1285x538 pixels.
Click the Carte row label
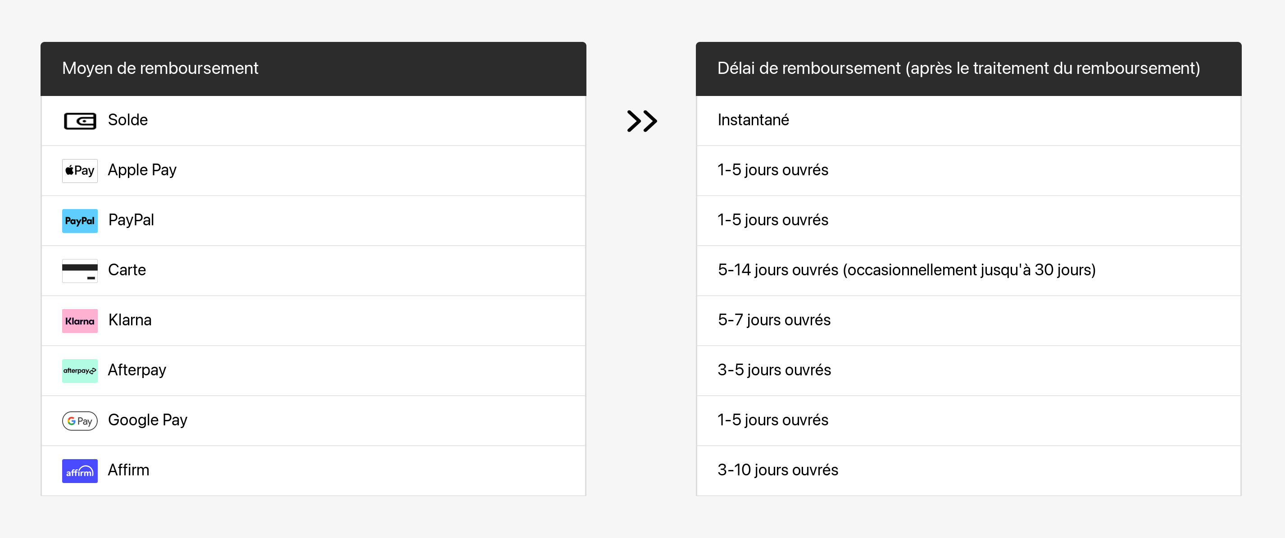click(x=127, y=270)
